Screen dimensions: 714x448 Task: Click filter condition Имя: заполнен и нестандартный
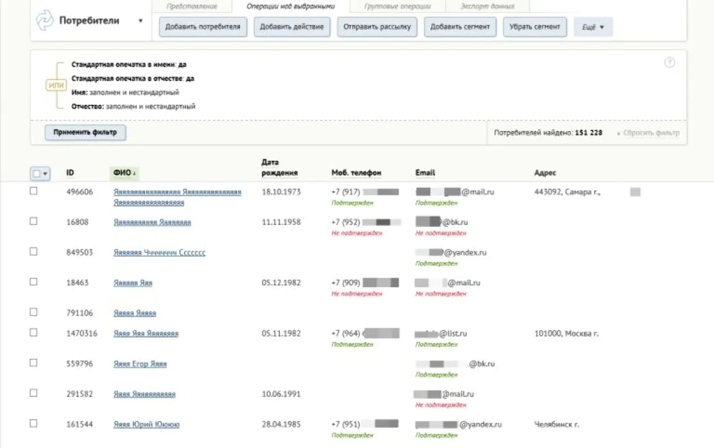tap(125, 92)
